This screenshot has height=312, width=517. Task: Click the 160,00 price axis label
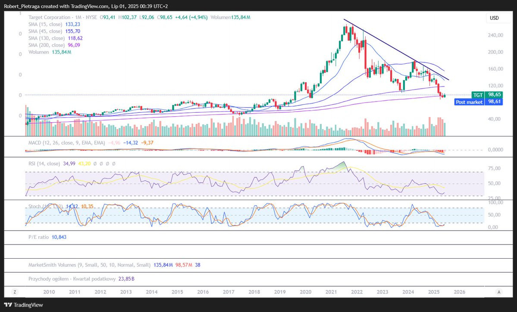coord(495,69)
